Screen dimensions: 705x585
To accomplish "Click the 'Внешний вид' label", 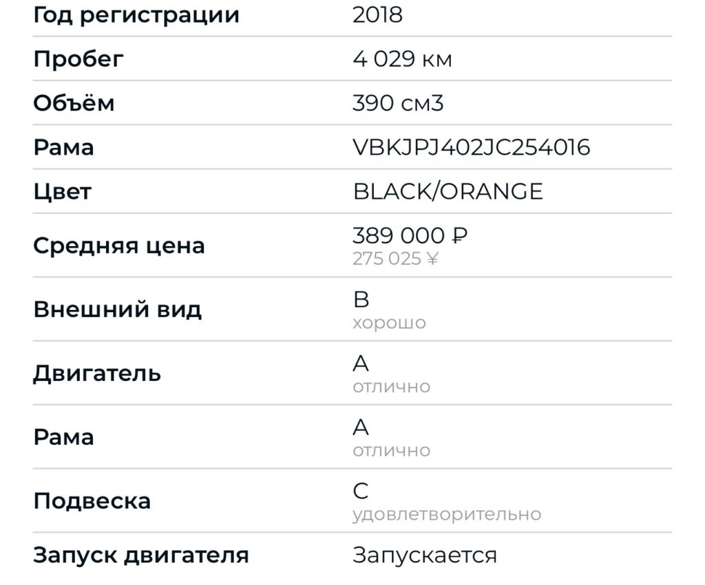I will (x=117, y=309).
